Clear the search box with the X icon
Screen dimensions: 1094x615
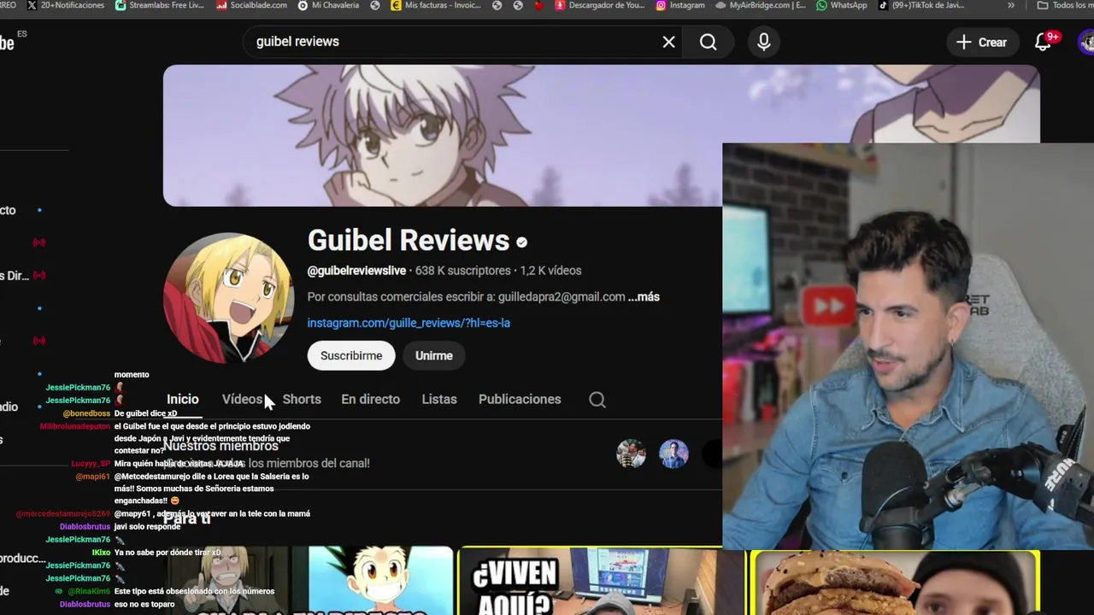pos(668,42)
